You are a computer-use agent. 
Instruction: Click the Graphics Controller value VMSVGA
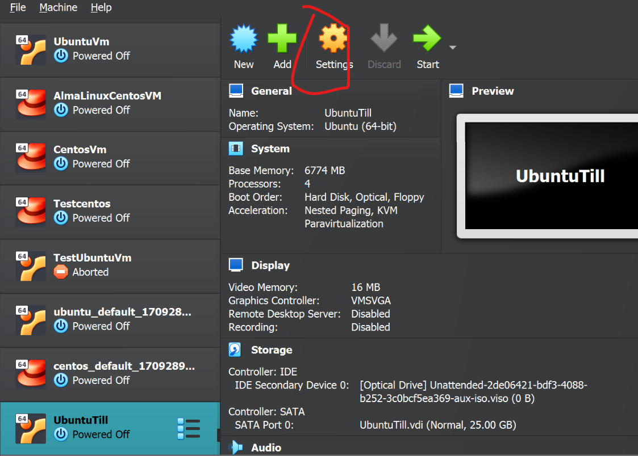370,301
